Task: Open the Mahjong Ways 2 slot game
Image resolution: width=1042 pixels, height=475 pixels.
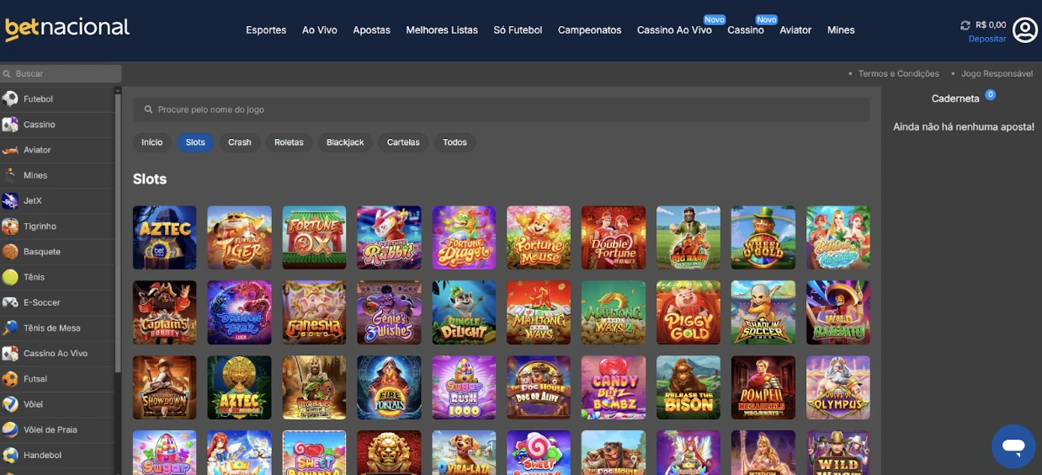Action: click(614, 312)
